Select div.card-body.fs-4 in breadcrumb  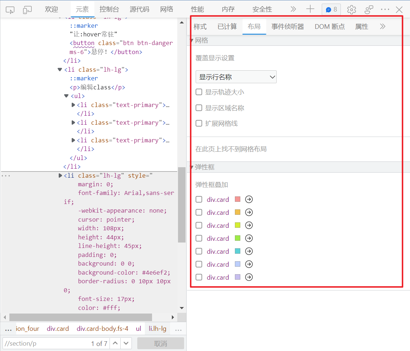tap(102, 329)
